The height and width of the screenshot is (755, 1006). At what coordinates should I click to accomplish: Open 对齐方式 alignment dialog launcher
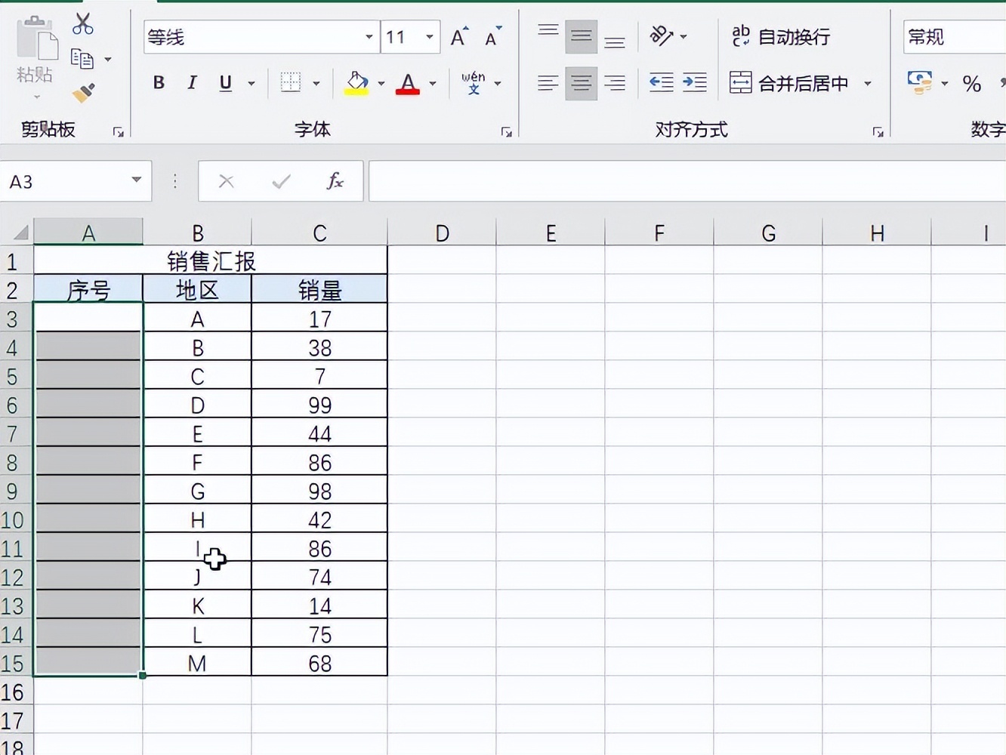click(878, 132)
